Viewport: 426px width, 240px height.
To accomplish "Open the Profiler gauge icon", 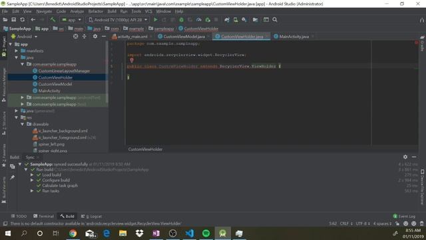I will (199, 19).
